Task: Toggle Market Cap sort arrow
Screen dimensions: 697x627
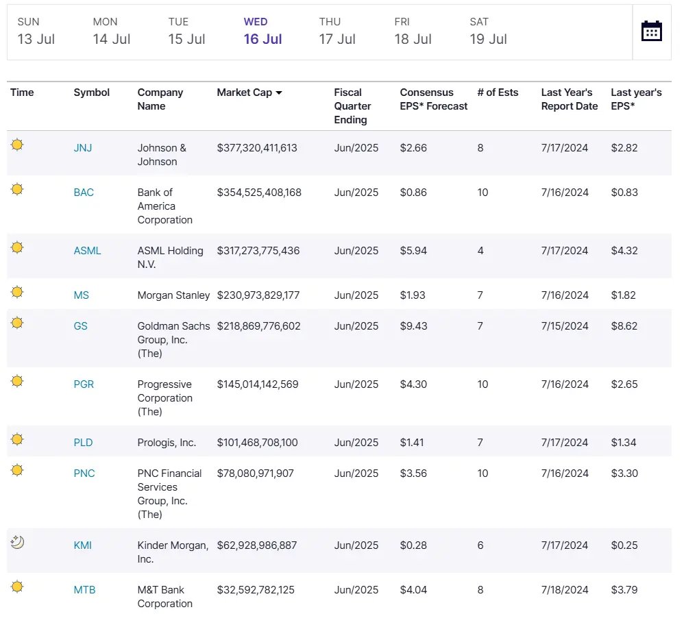Action: [x=279, y=93]
